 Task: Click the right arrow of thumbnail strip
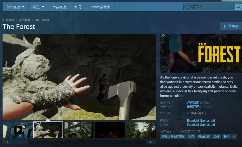(151, 142)
